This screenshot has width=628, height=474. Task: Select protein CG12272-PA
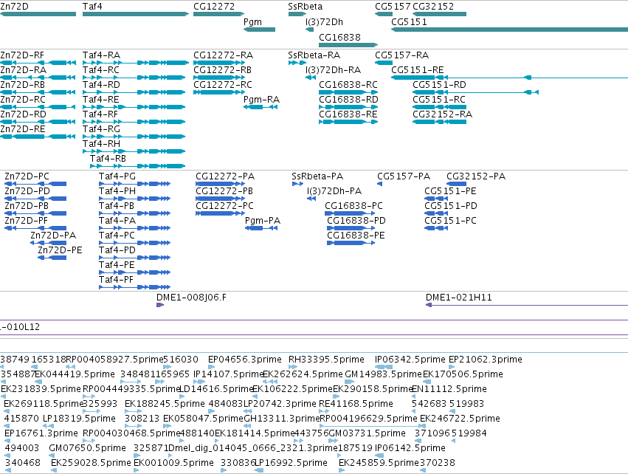225,176
